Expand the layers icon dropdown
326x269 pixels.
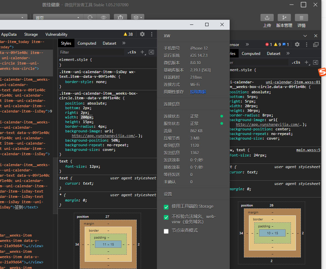click(137, 18)
